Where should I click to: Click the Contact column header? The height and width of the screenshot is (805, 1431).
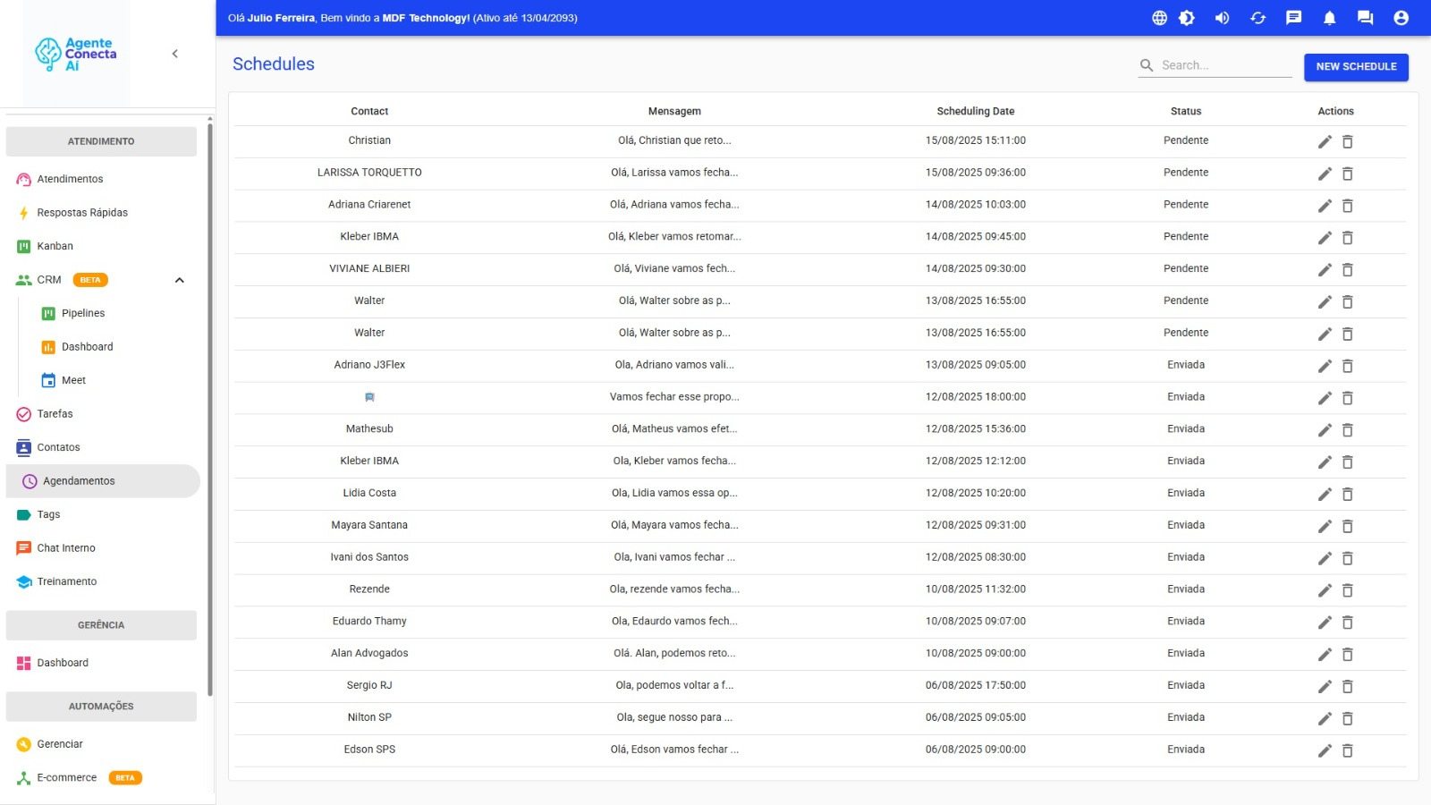pyautogui.click(x=369, y=112)
